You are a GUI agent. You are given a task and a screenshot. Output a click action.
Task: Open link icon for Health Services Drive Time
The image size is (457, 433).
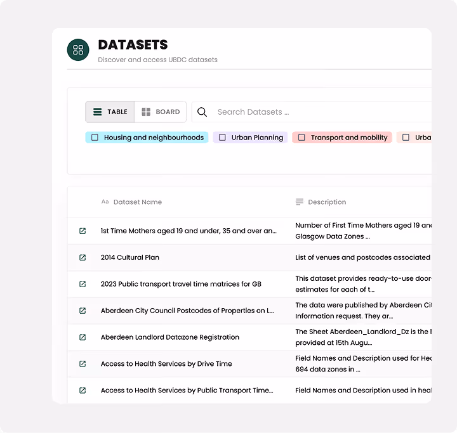pos(83,364)
